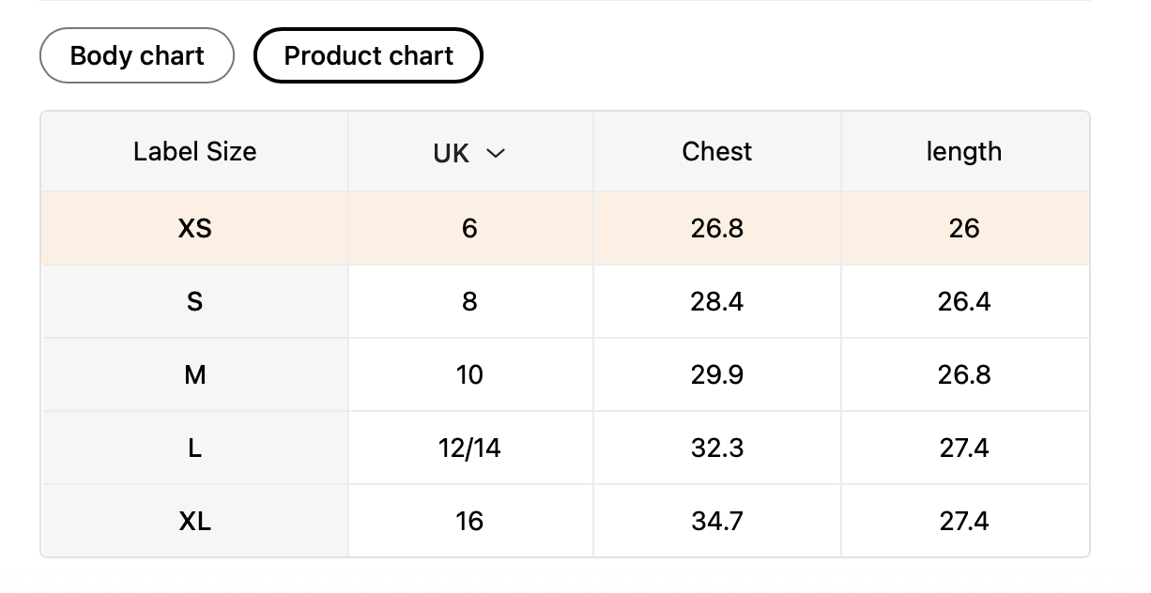Select the XS size row label
The height and width of the screenshot is (593, 1151).
coord(194,228)
